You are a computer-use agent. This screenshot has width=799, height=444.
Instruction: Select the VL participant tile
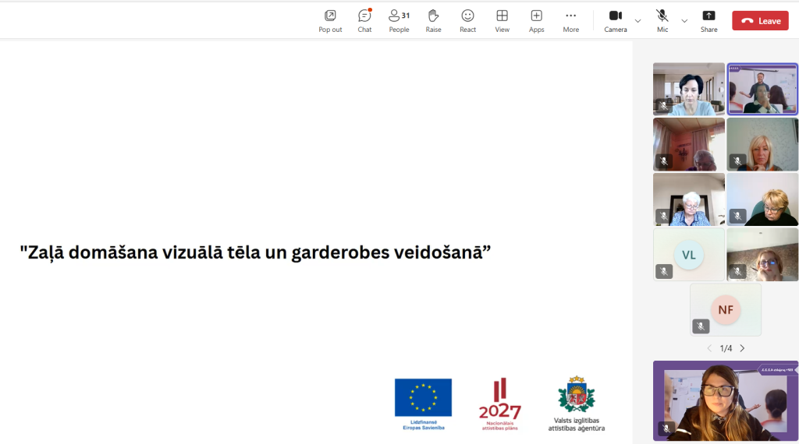(x=688, y=255)
